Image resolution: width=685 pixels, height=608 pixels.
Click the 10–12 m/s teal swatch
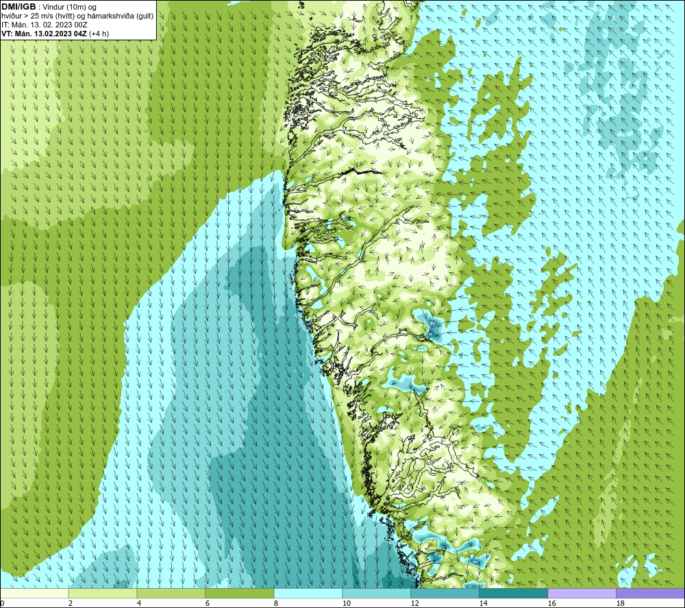pyautogui.click(x=377, y=593)
